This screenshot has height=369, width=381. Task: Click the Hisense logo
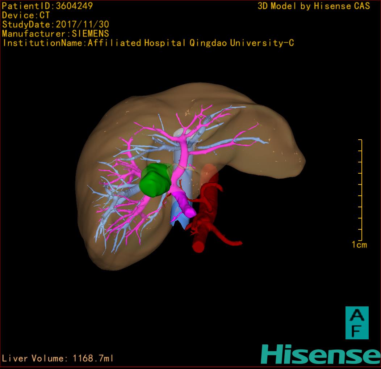point(321,354)
